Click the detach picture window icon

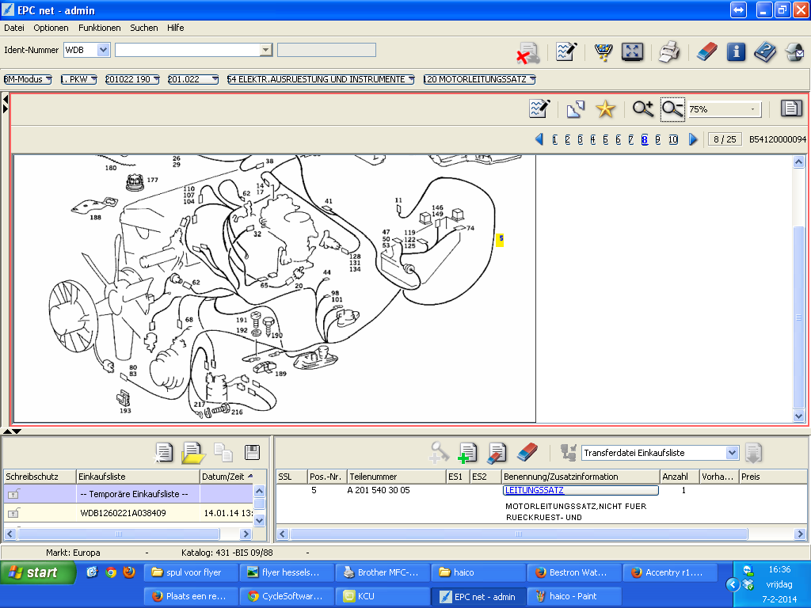(575, 109)
